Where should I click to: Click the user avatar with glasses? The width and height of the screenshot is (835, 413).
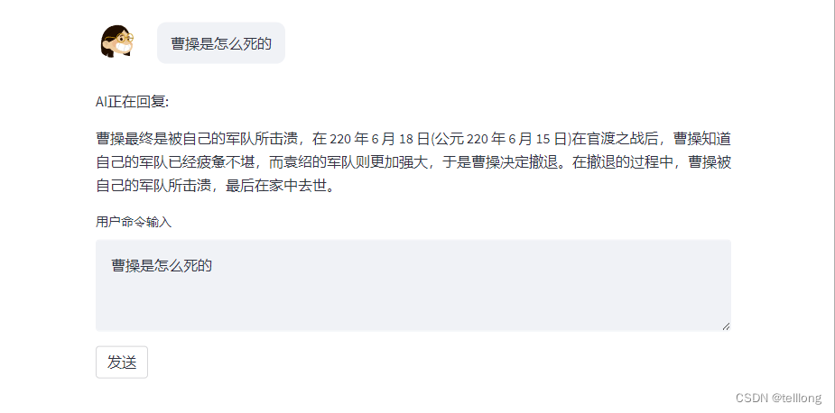pyautogui.click(x=116, y=41)
